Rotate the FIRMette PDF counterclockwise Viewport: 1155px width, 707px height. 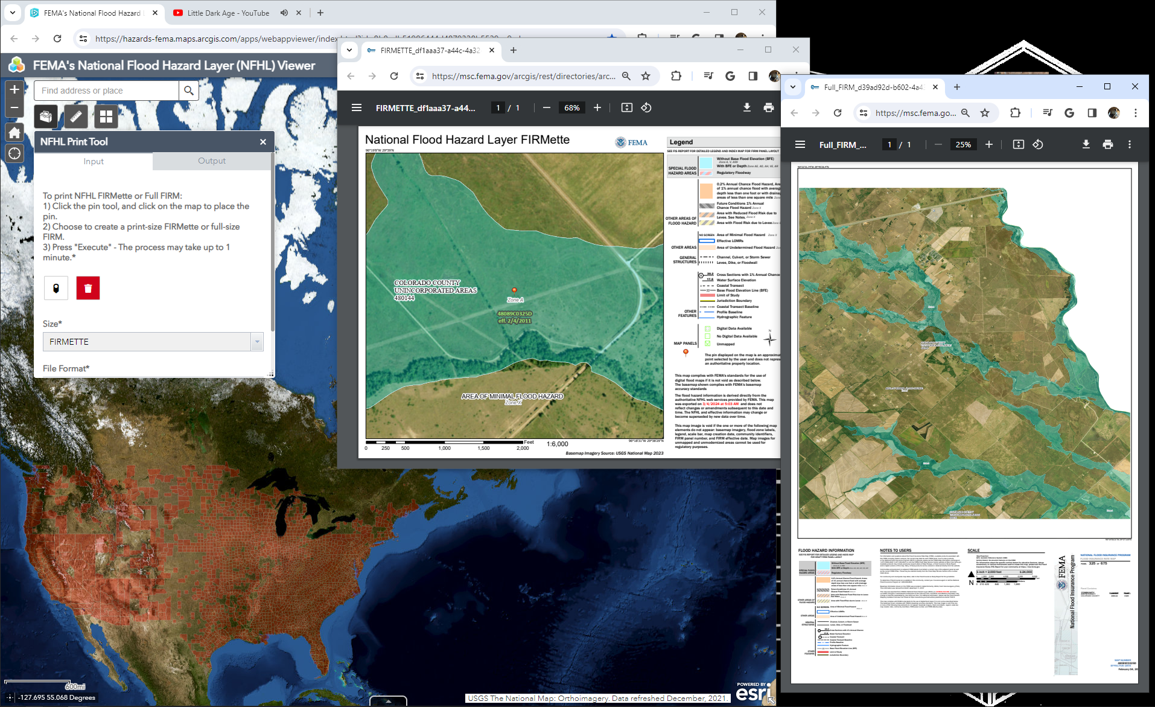coord(646,107)
